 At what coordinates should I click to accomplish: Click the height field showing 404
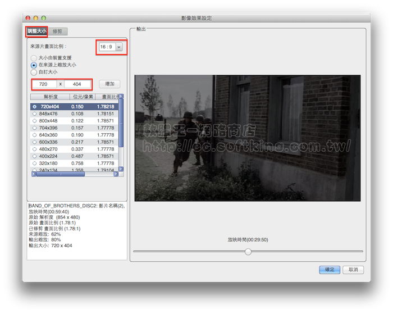[77, 84]
